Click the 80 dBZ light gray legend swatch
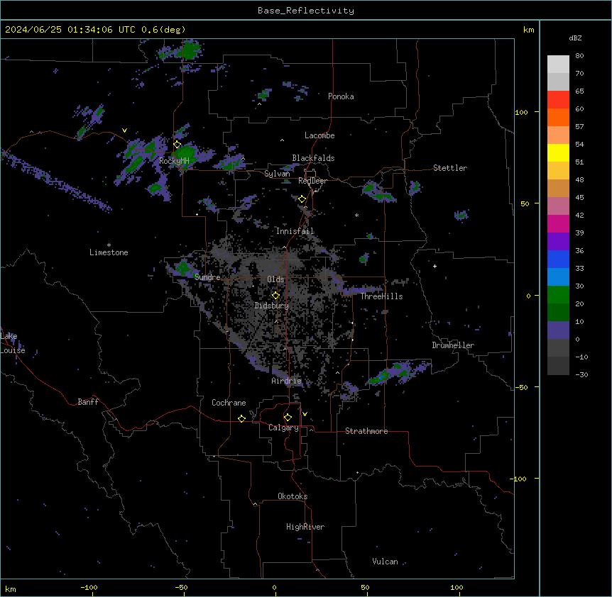Screen dimensions: 612x597 tap(558, 65)
